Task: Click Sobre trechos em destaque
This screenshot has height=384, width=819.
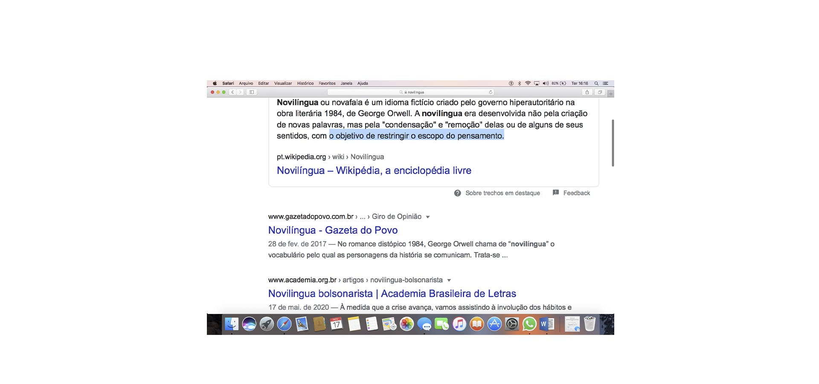Action: point(502,193)
